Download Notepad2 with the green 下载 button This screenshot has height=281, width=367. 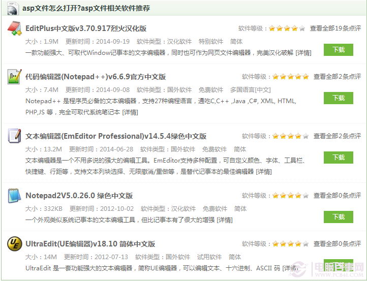click(x=339, y=216)
